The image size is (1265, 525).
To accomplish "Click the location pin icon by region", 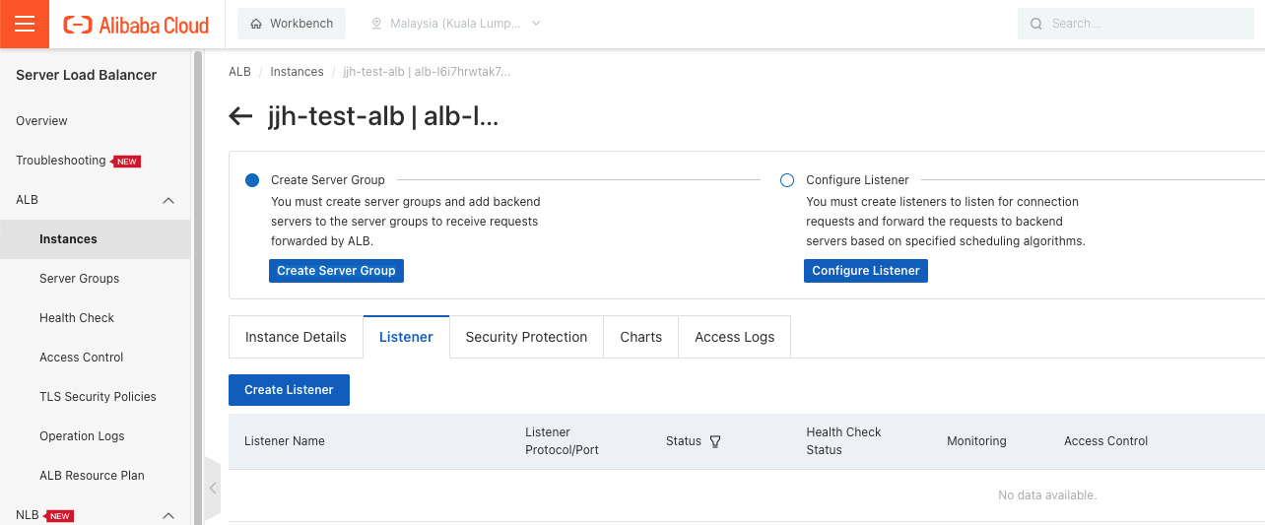I will coord(376,24).
